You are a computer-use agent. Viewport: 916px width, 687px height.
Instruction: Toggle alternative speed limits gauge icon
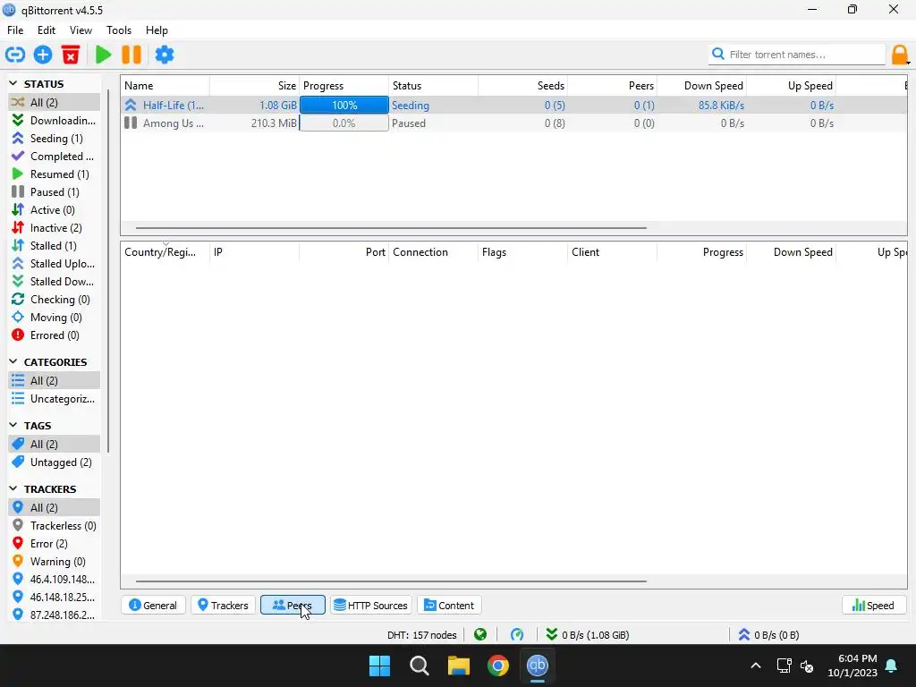(517, 634)
